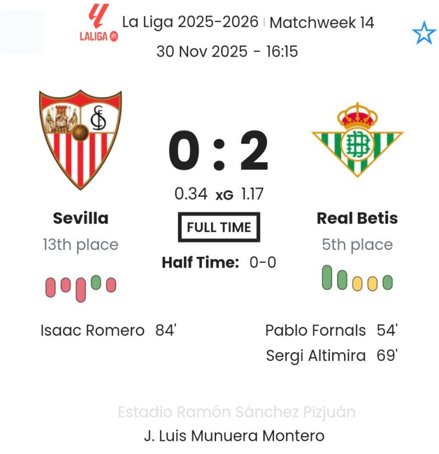Click Sevilla's green win form indicator
The height and width of the screenshot is (454, 439).
point(95,282)
